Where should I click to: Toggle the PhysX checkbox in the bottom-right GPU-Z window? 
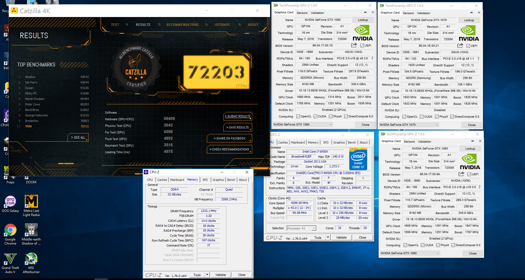438,245
